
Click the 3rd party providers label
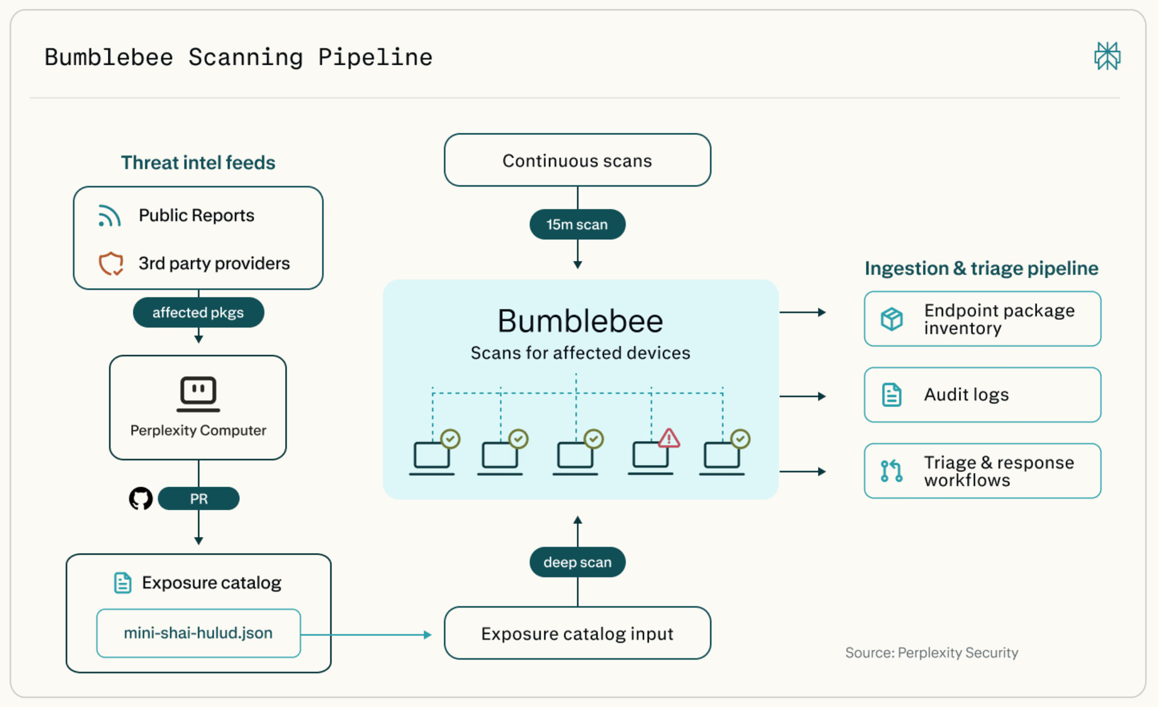214,264
